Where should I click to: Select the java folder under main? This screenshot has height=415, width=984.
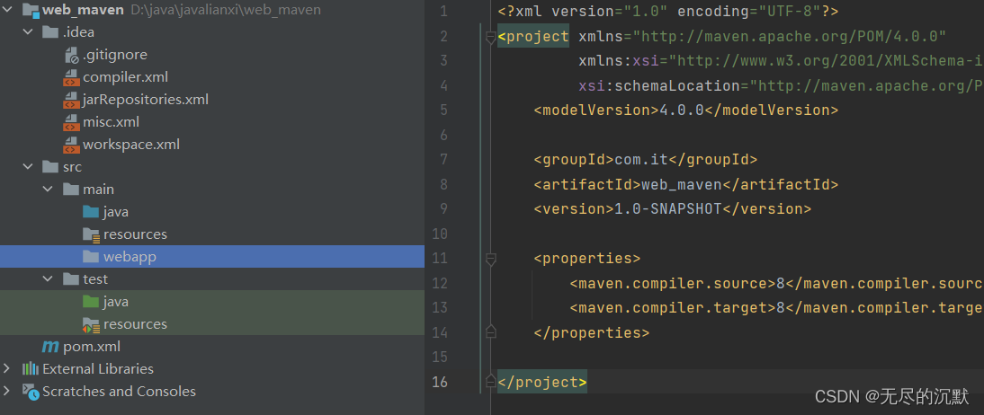tap(116, 212)
